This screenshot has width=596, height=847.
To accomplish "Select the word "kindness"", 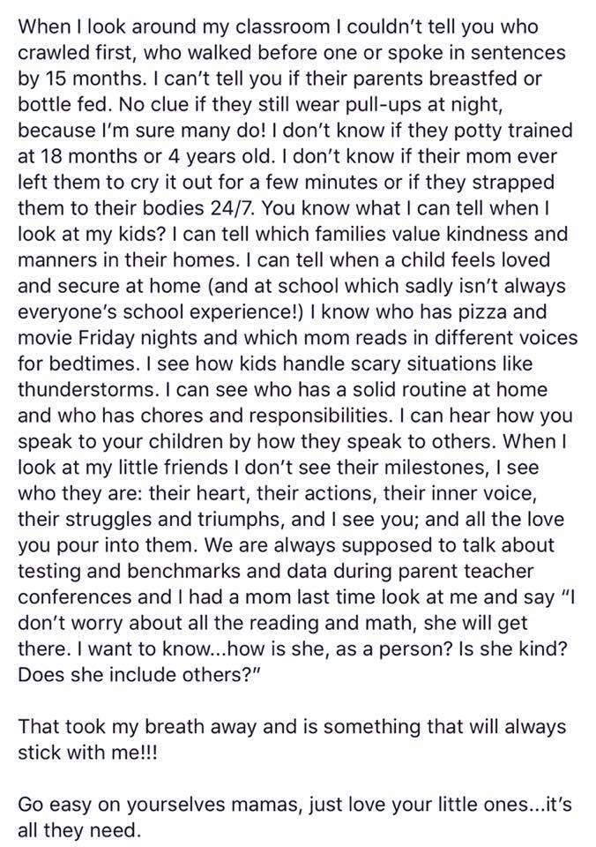I will 489,234.
